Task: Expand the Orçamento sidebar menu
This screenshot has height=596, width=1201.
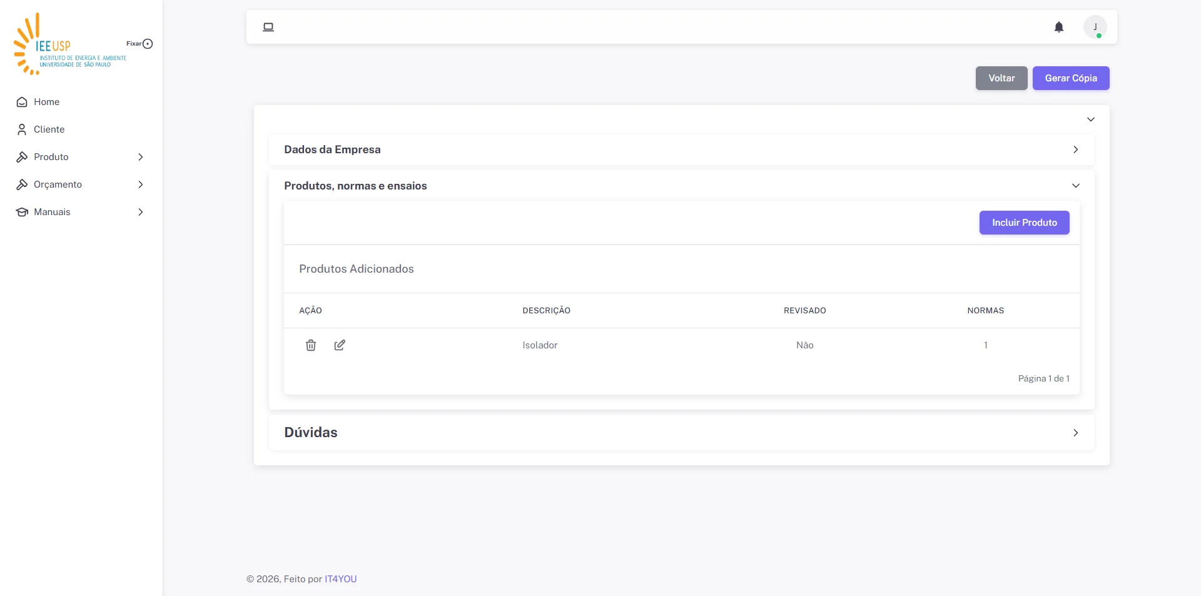Action: coord(81,184)
